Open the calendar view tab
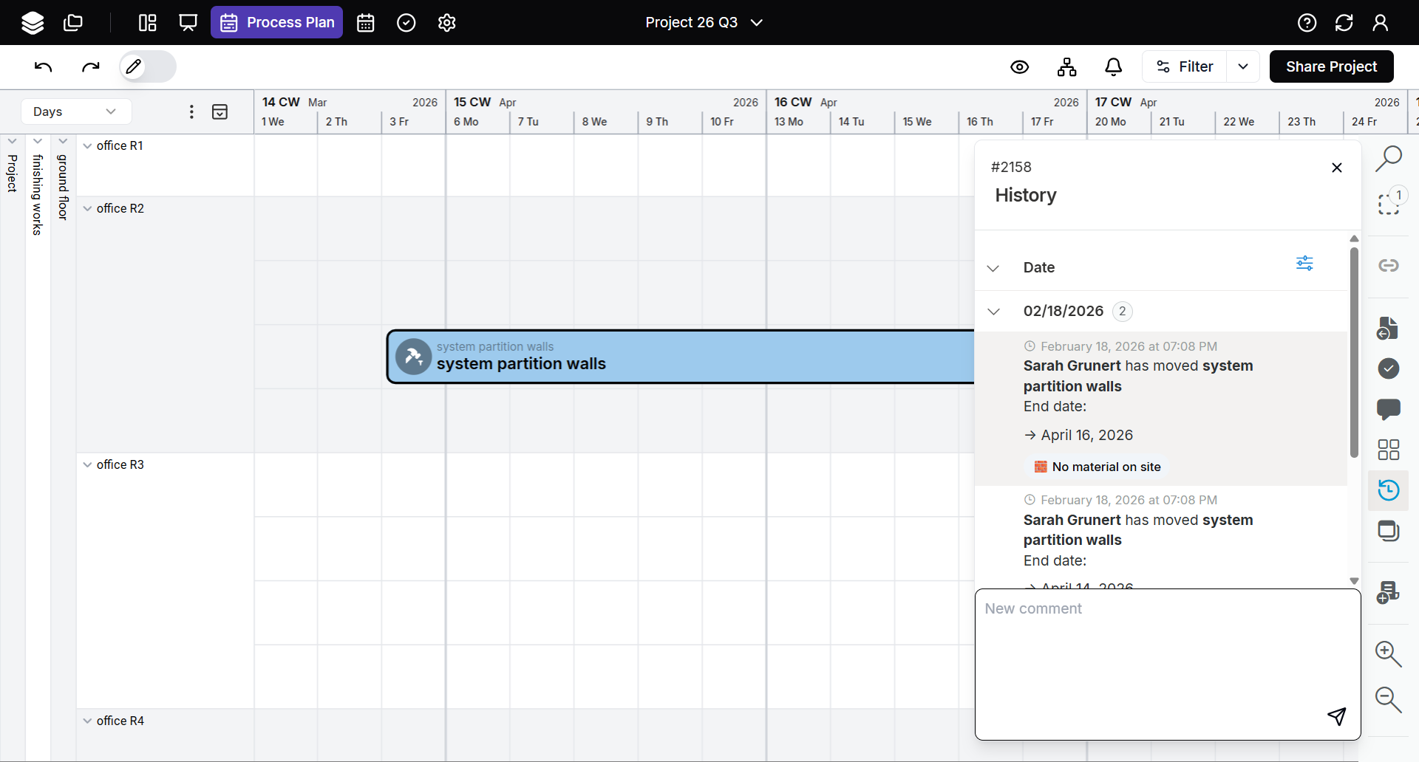 pyautogui.click(x=366, y=23)
